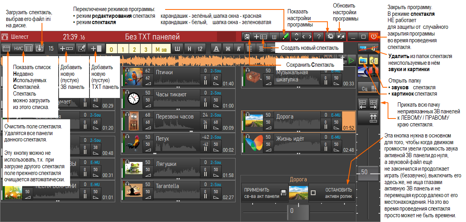Screen dimensions: 466x222
Task: Save the spectacle with floppy icon
Action: [x=246, y=37]
